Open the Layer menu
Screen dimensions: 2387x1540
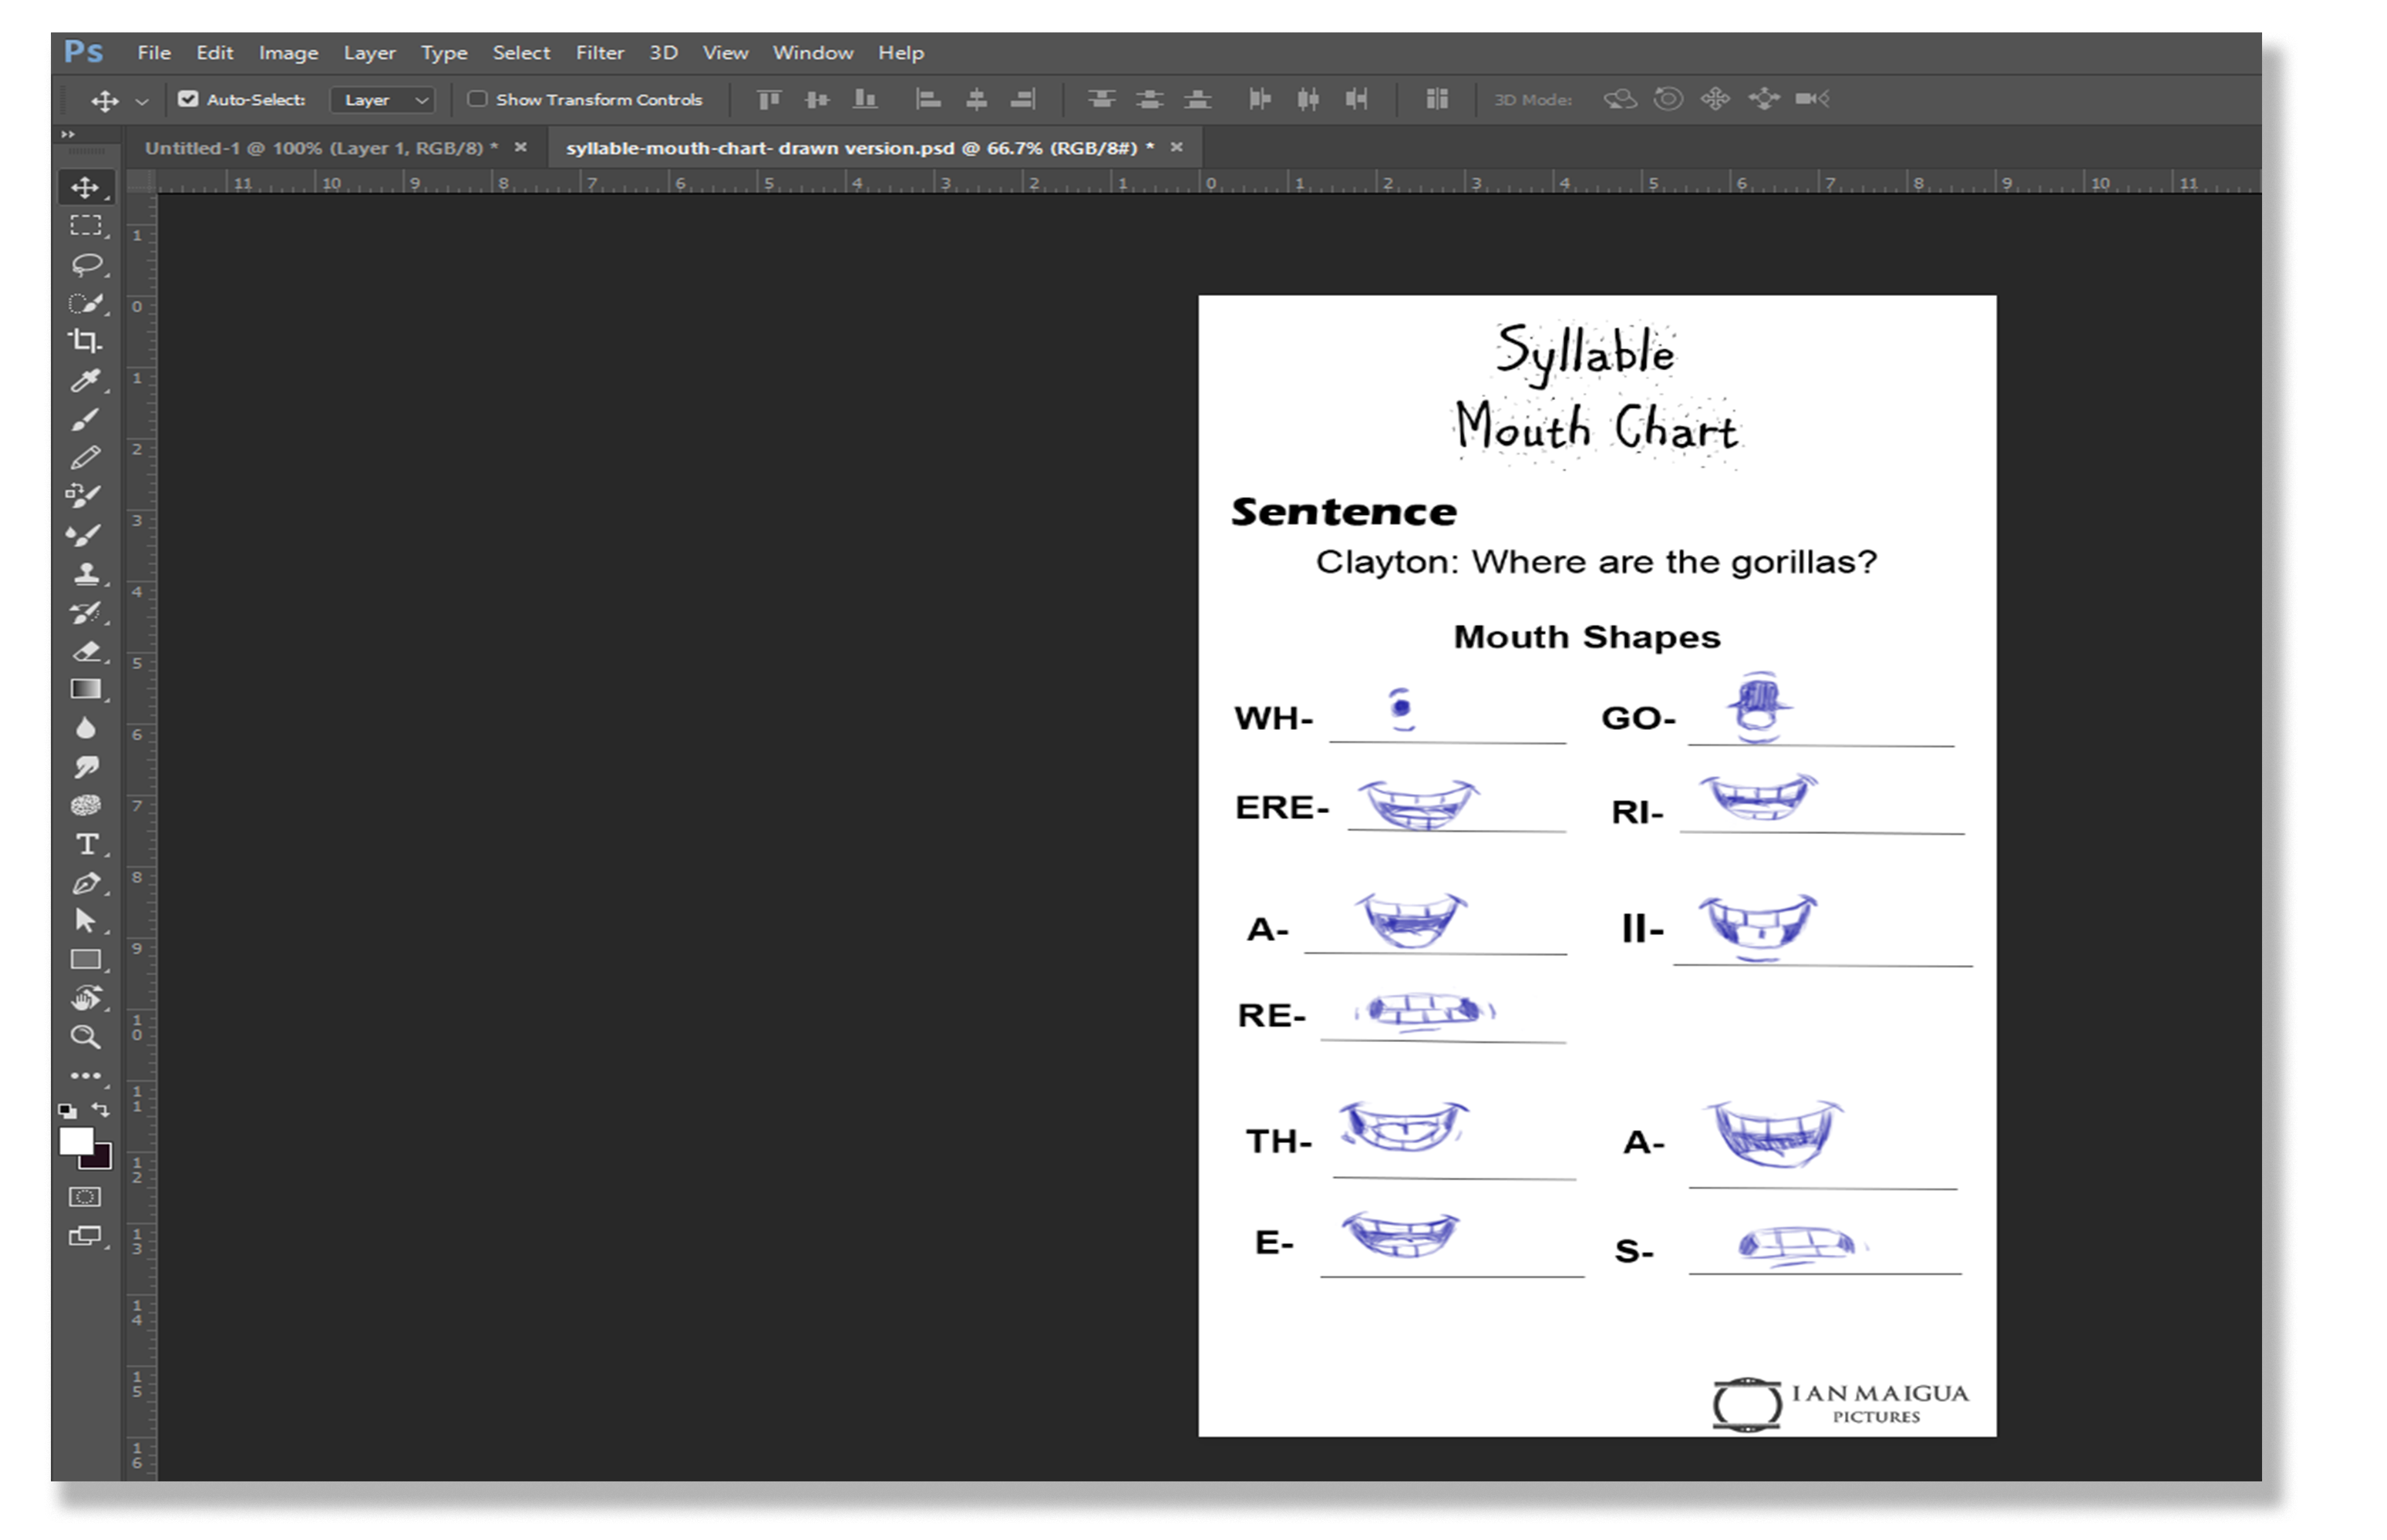(369, 53)
